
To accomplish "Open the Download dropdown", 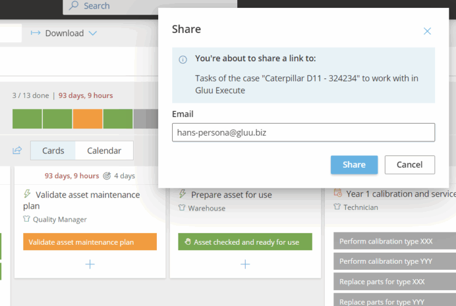I will point(64,33).
